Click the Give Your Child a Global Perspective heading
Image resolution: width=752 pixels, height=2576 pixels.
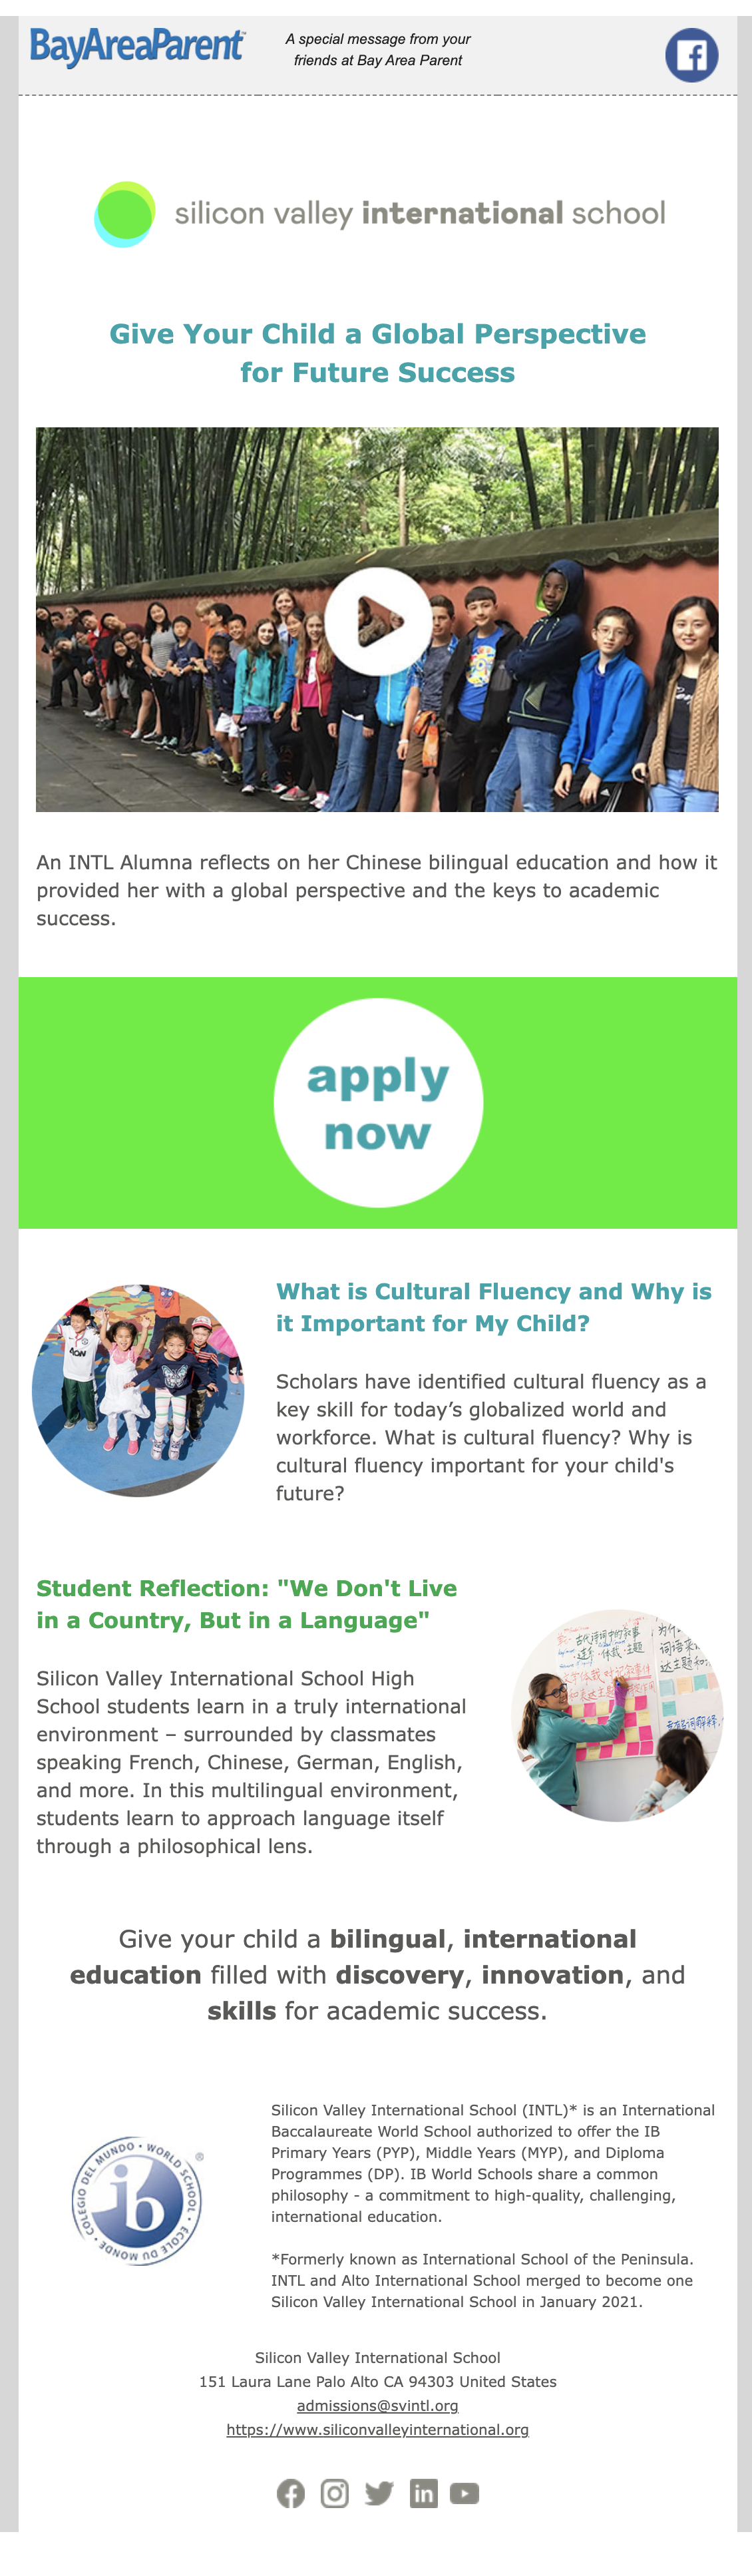click(x=378, y=353)
